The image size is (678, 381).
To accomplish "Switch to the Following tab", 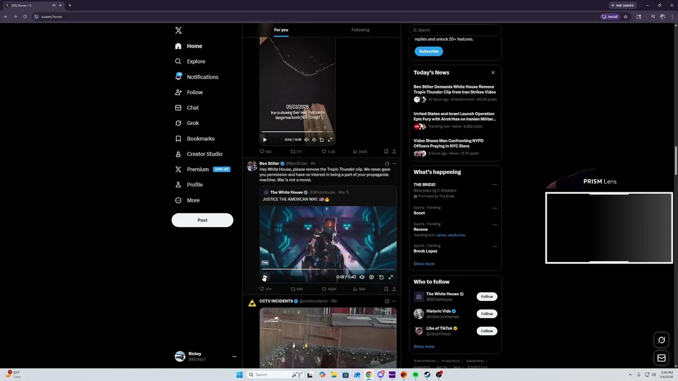I will point(360,30).
